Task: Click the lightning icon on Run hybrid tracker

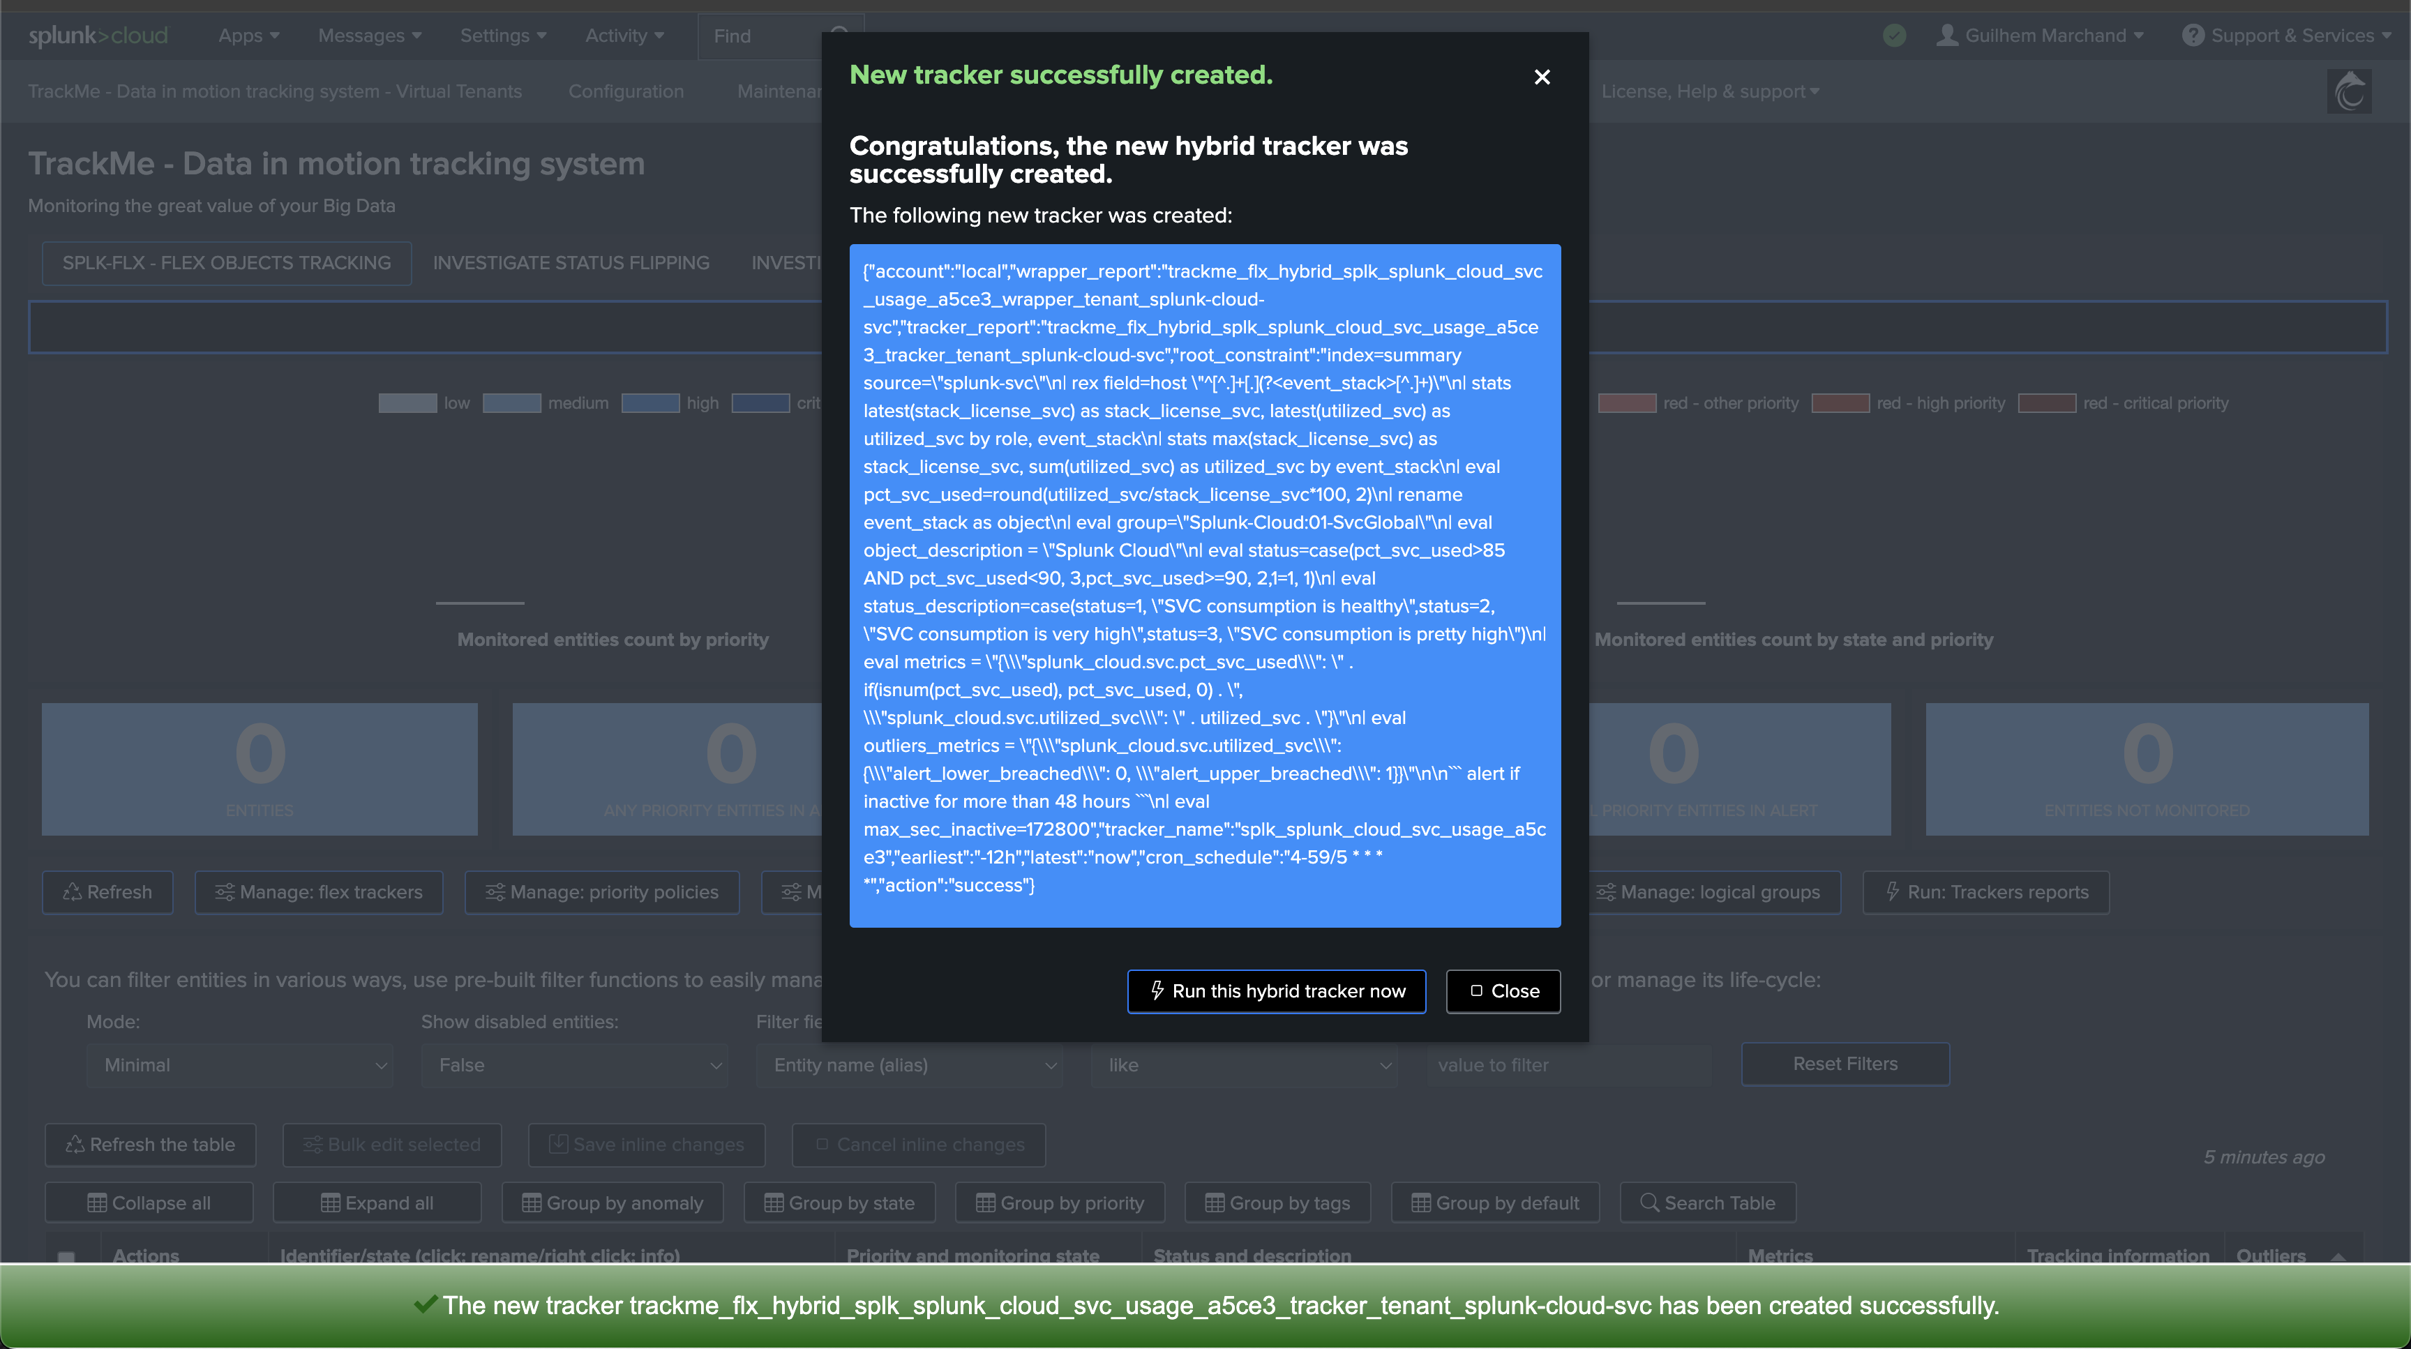Action: [1157, 990]
